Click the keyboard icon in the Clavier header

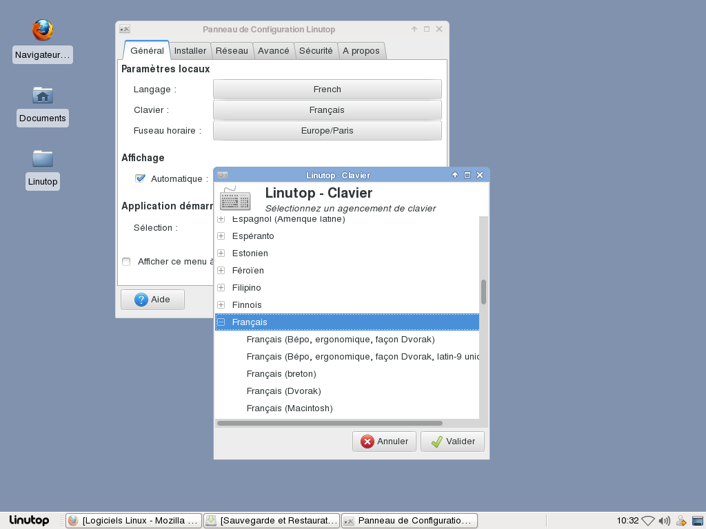click(235, 199)
